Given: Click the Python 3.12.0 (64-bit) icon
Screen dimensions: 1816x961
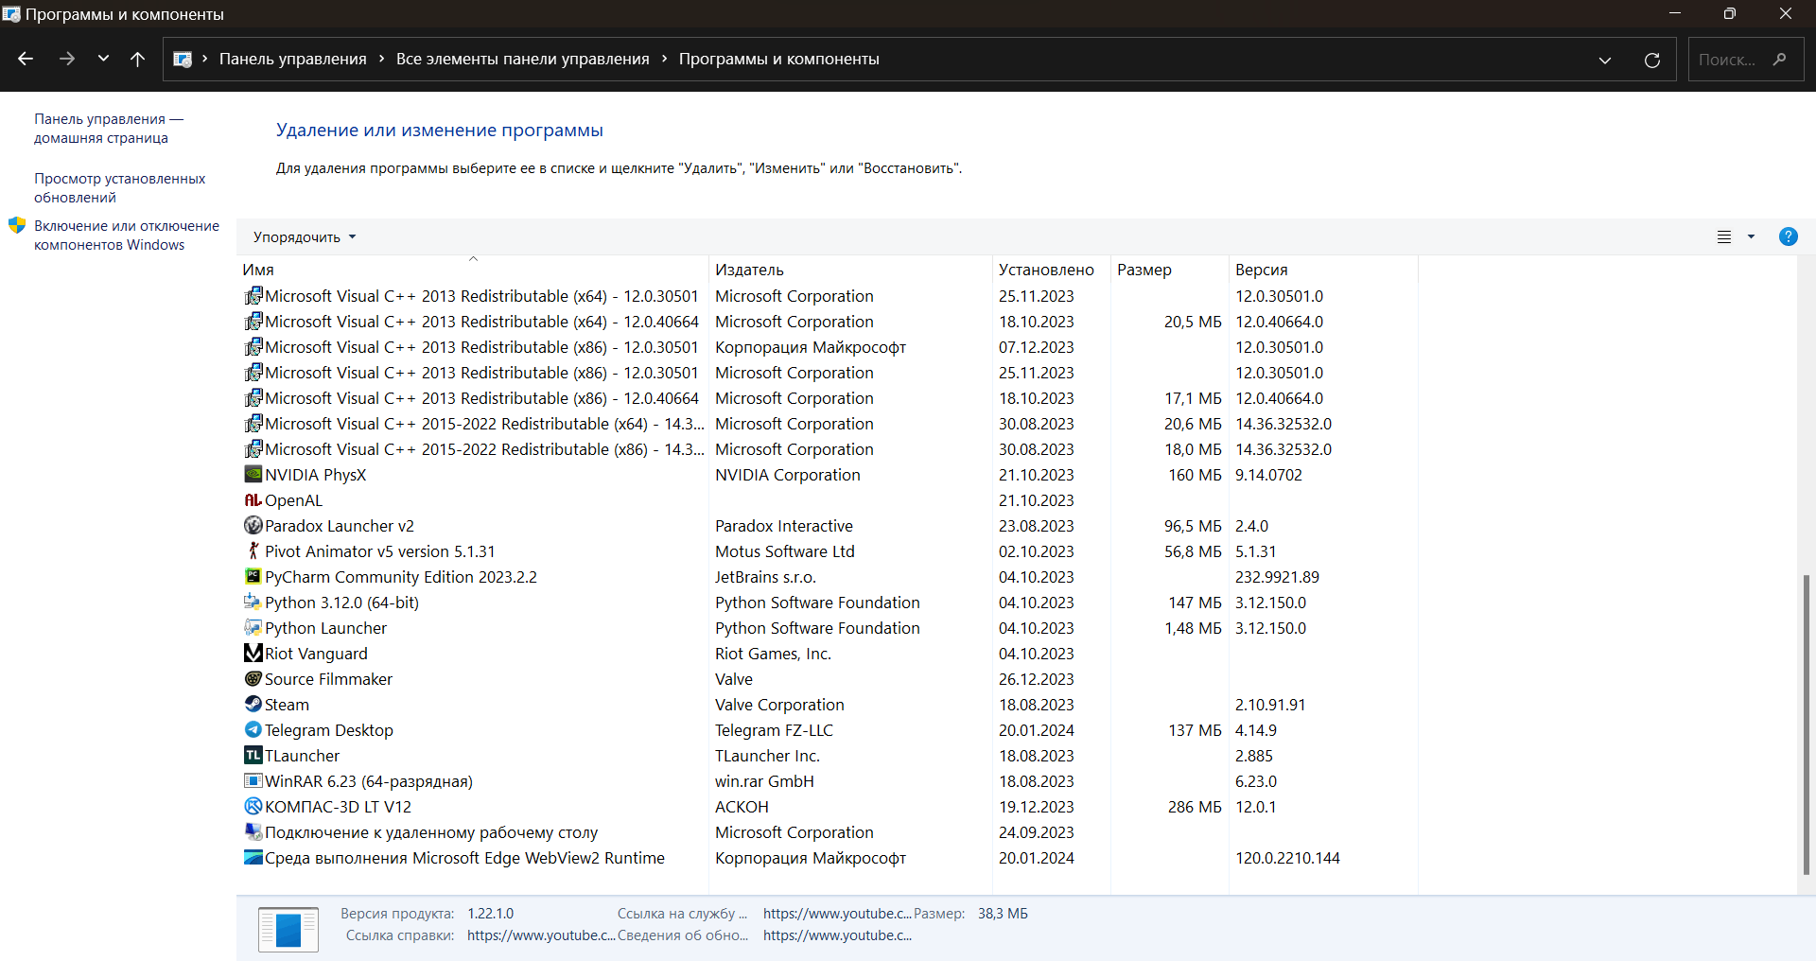Looking at the screenshot, I should (x=253, y=602).
